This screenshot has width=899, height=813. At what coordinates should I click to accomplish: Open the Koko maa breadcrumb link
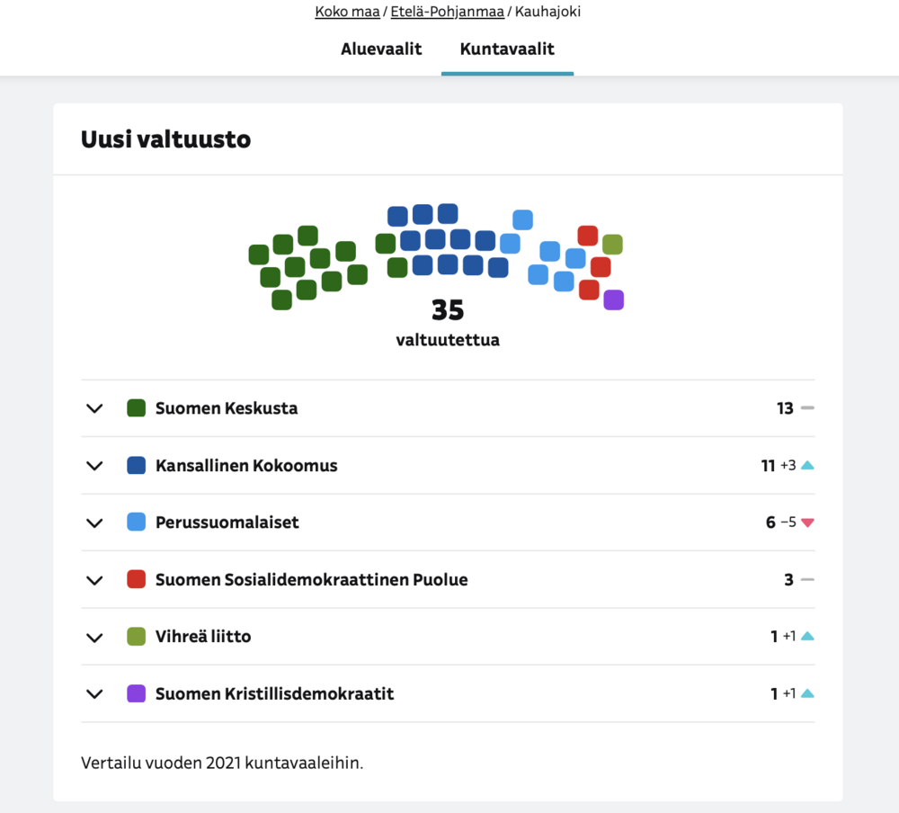click(x=347, y=12)
